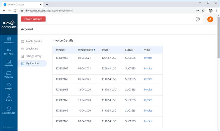Image resolution: width=220 pixels, height=131 pixels.
Task: Select My Invoices in account menu
Action: [x=32, y=63]
